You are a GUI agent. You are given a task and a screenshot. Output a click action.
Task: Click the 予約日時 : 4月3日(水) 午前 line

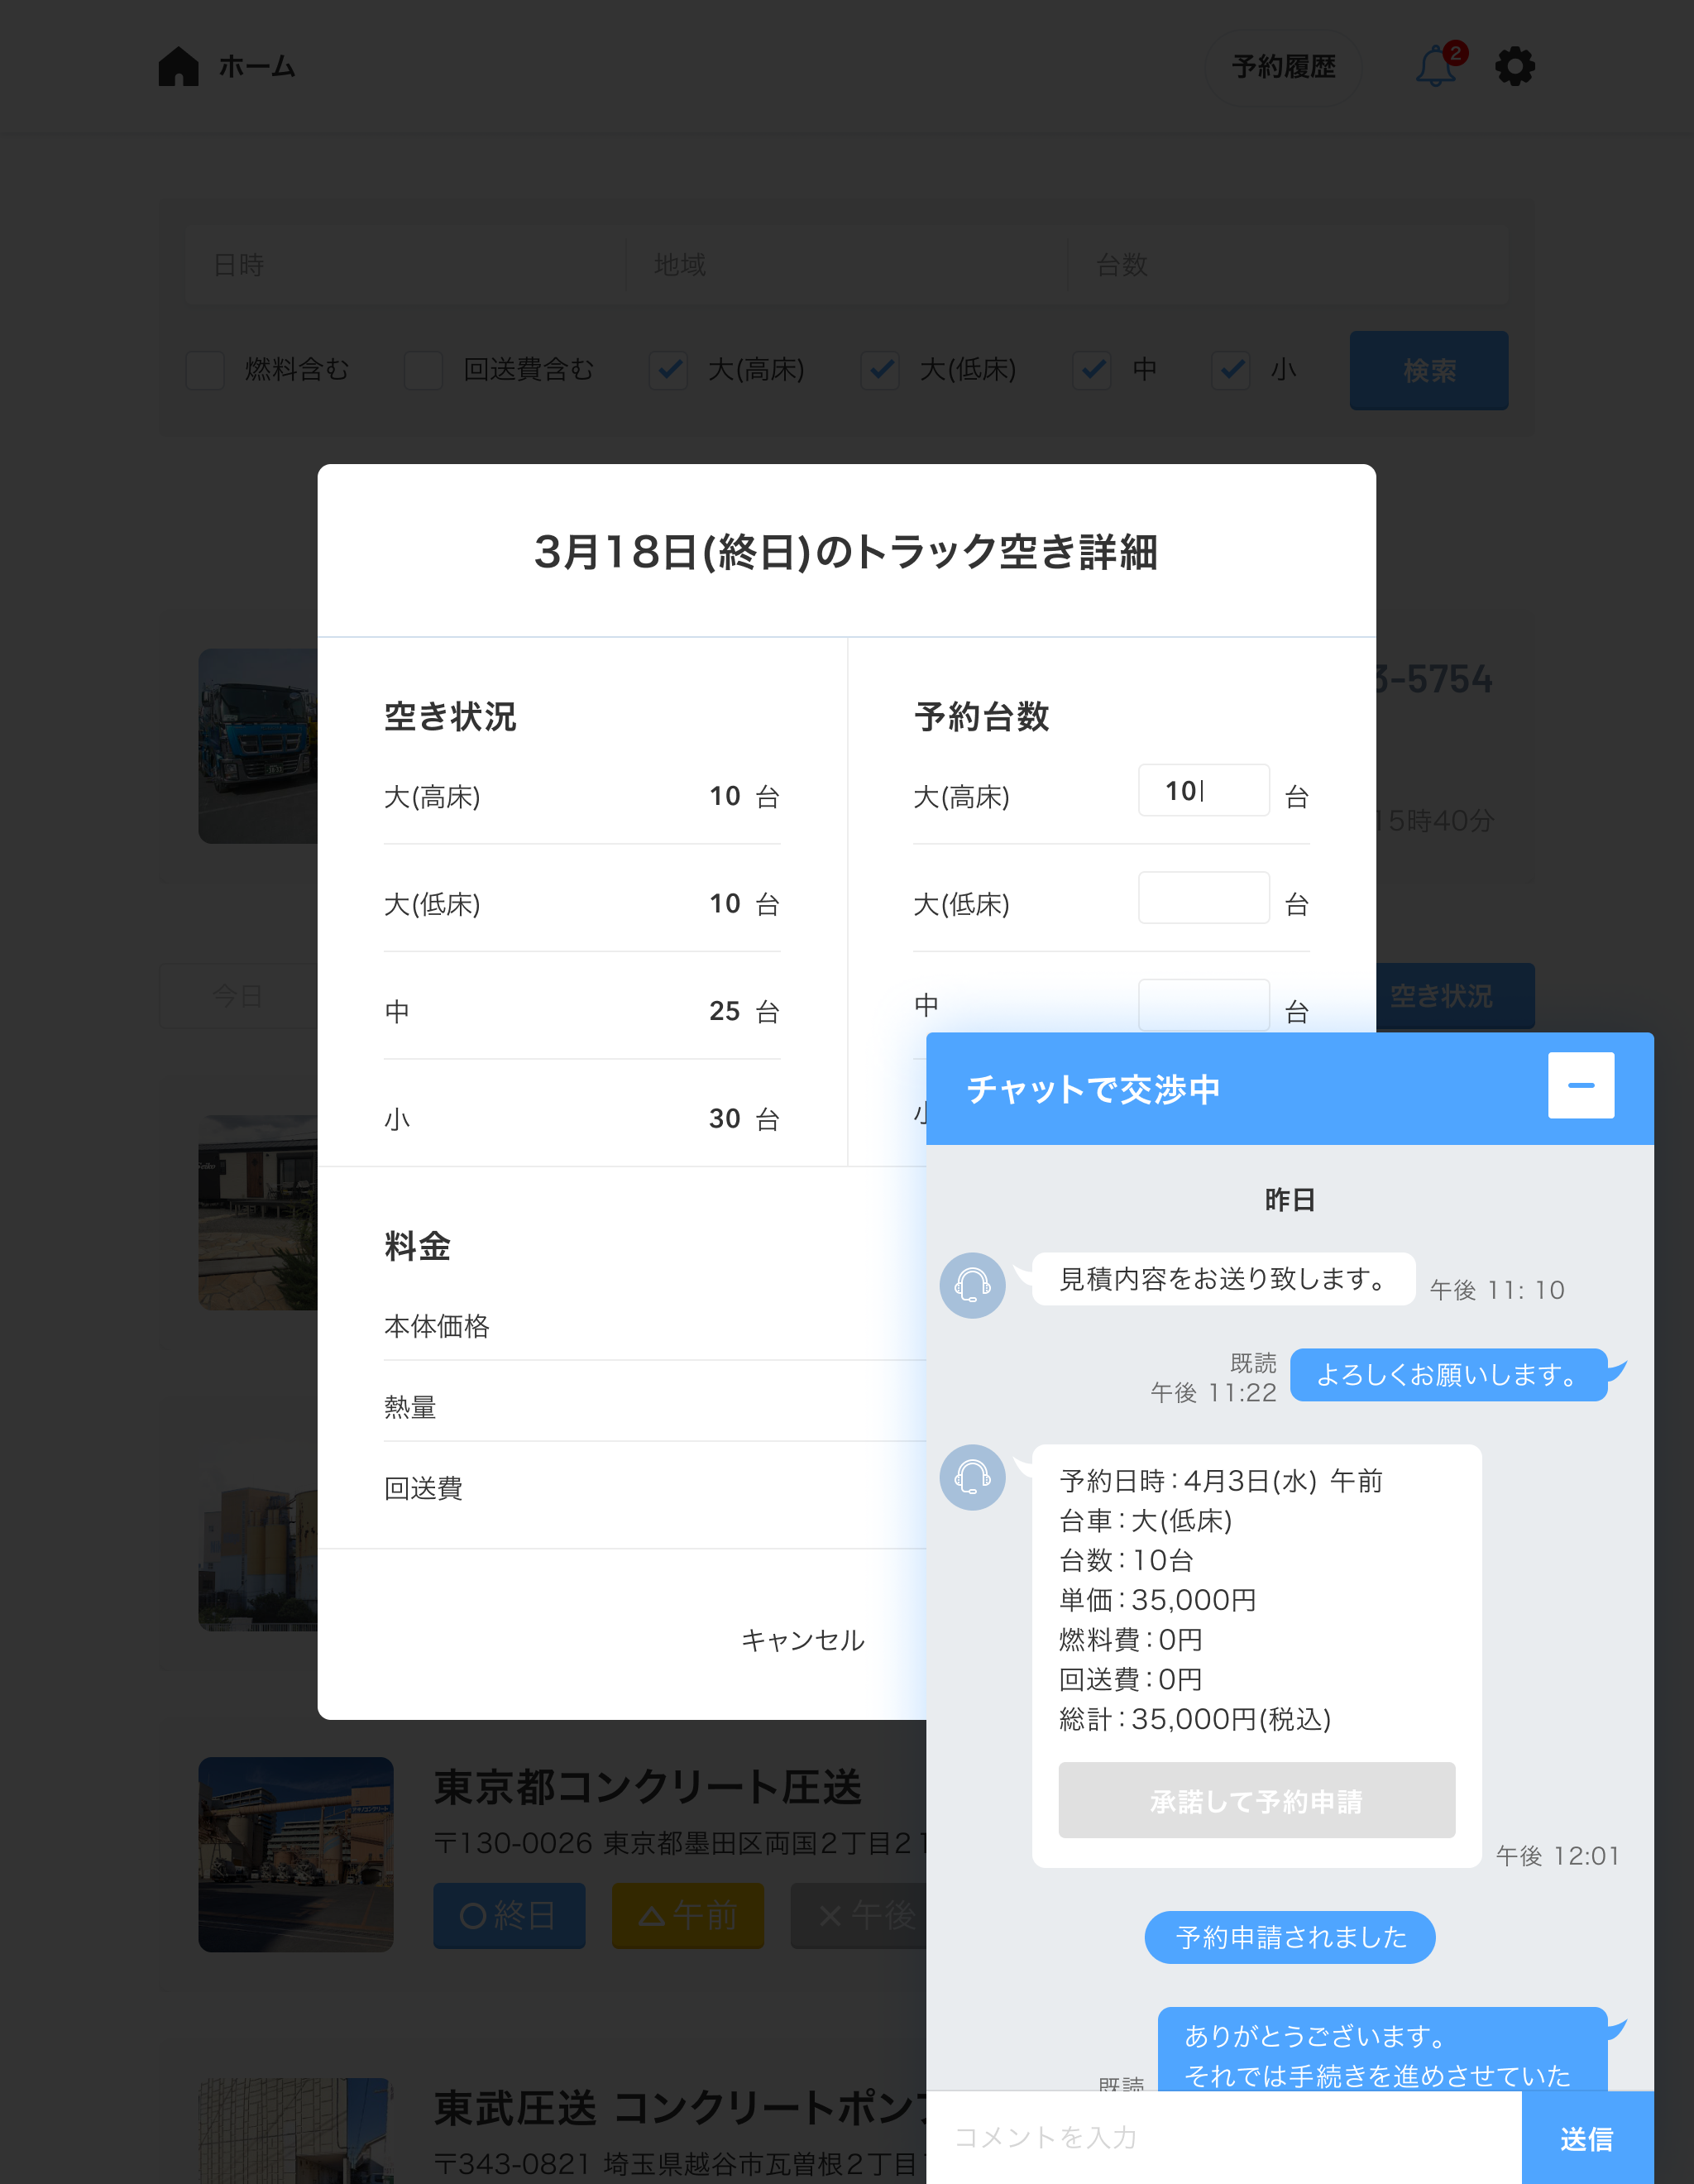click(1221, 1481)
